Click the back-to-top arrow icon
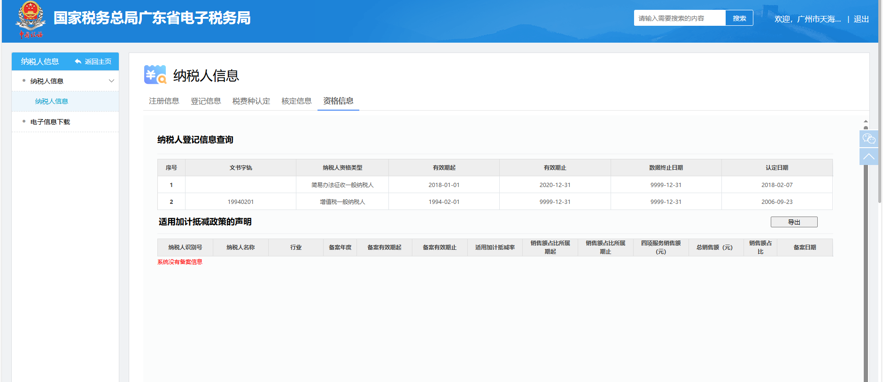The image size is (883, 382). coord(868,157)
